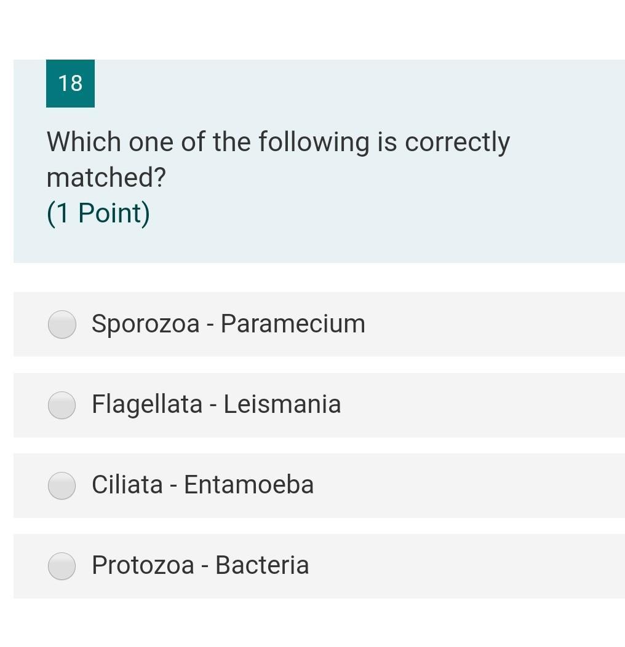Click the hyphen in the Protozoa option
This screenshot has height=647, width=625.
[x=205, y=567]
